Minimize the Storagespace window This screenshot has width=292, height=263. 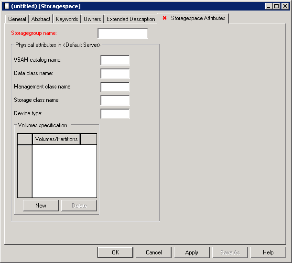click(269, 6)
